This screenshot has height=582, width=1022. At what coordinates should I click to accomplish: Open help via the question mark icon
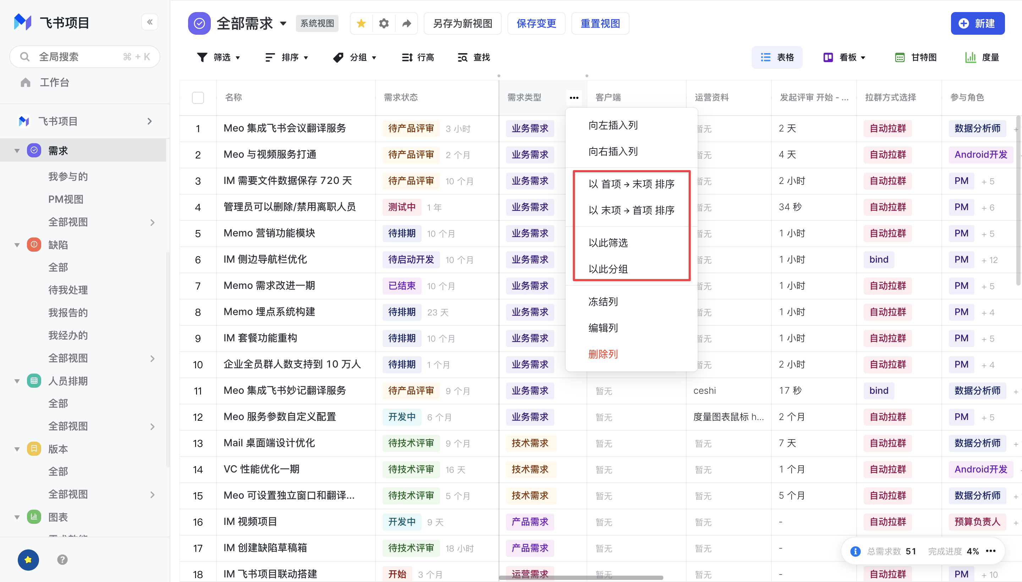62,560
